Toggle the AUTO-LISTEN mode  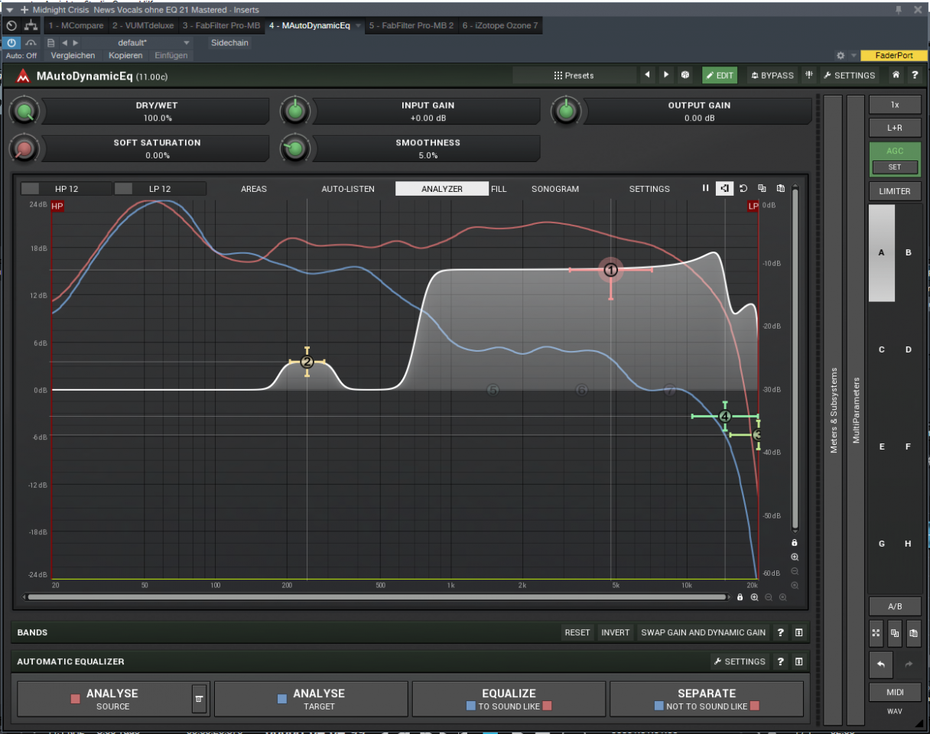[348, 188]
